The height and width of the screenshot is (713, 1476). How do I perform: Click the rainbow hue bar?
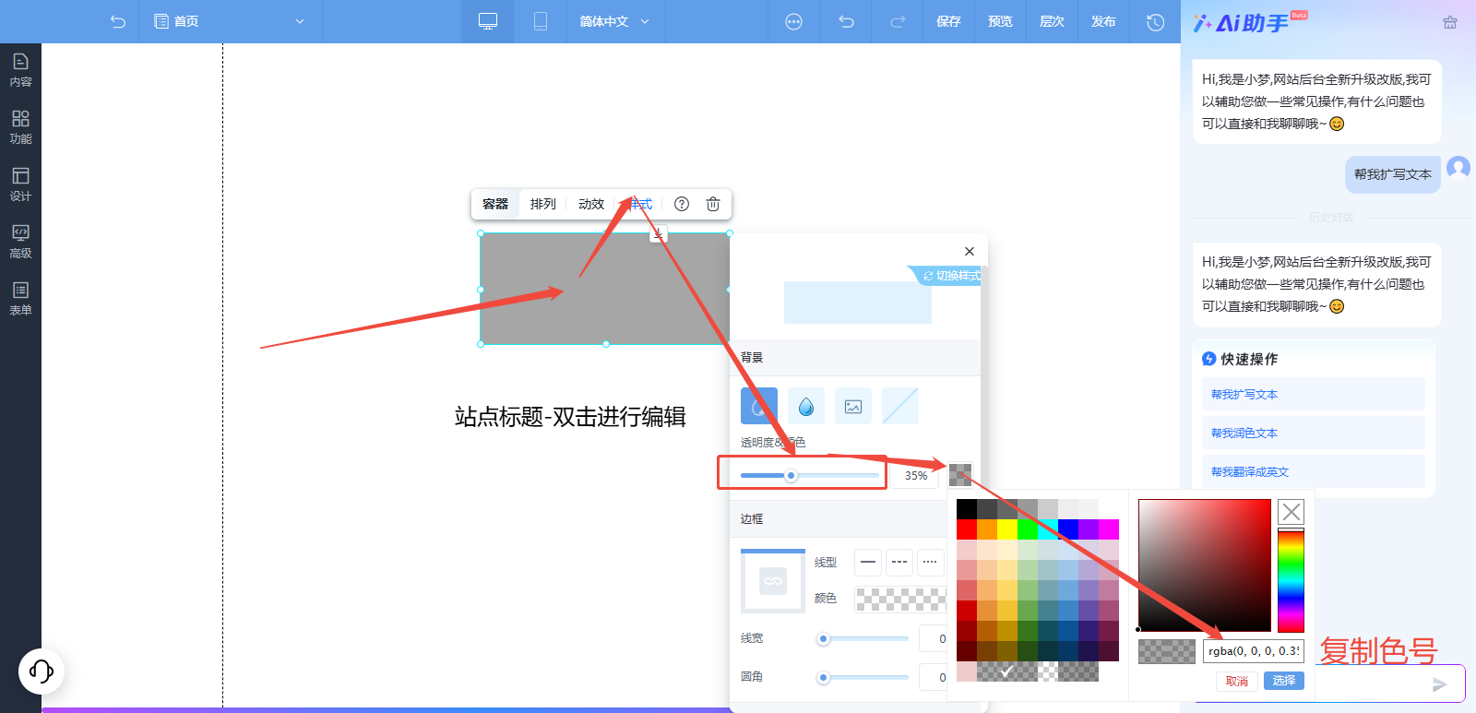(x=1291, y=580)
